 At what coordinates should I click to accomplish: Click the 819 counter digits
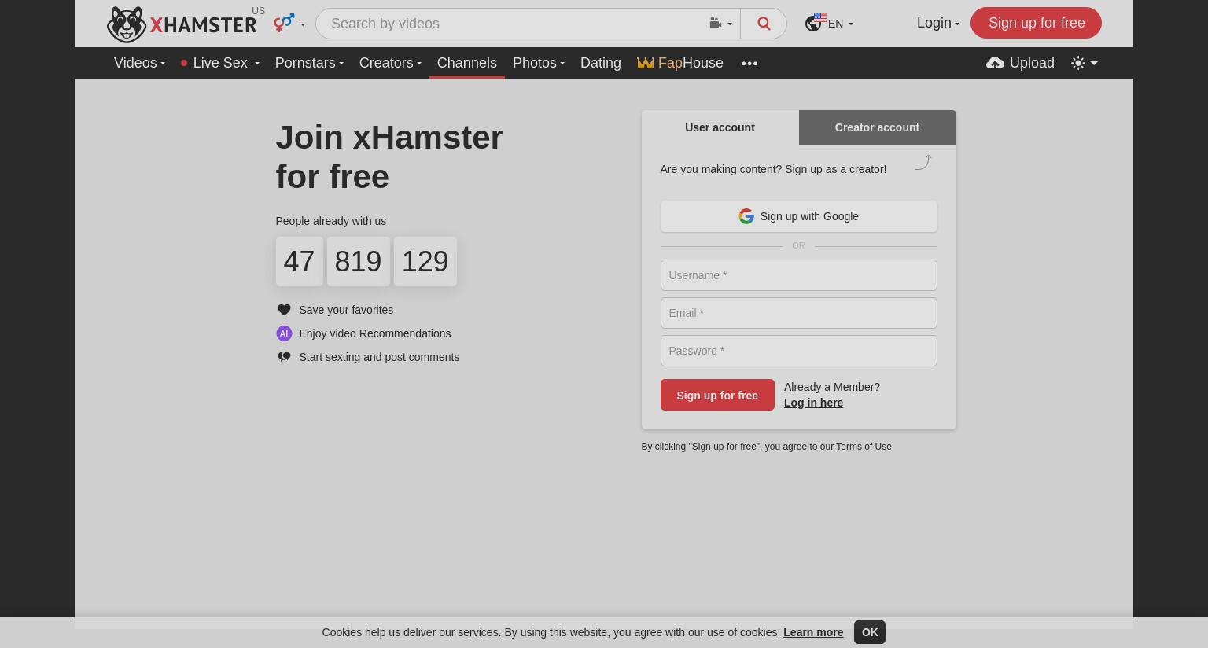[x=358, y=261]
